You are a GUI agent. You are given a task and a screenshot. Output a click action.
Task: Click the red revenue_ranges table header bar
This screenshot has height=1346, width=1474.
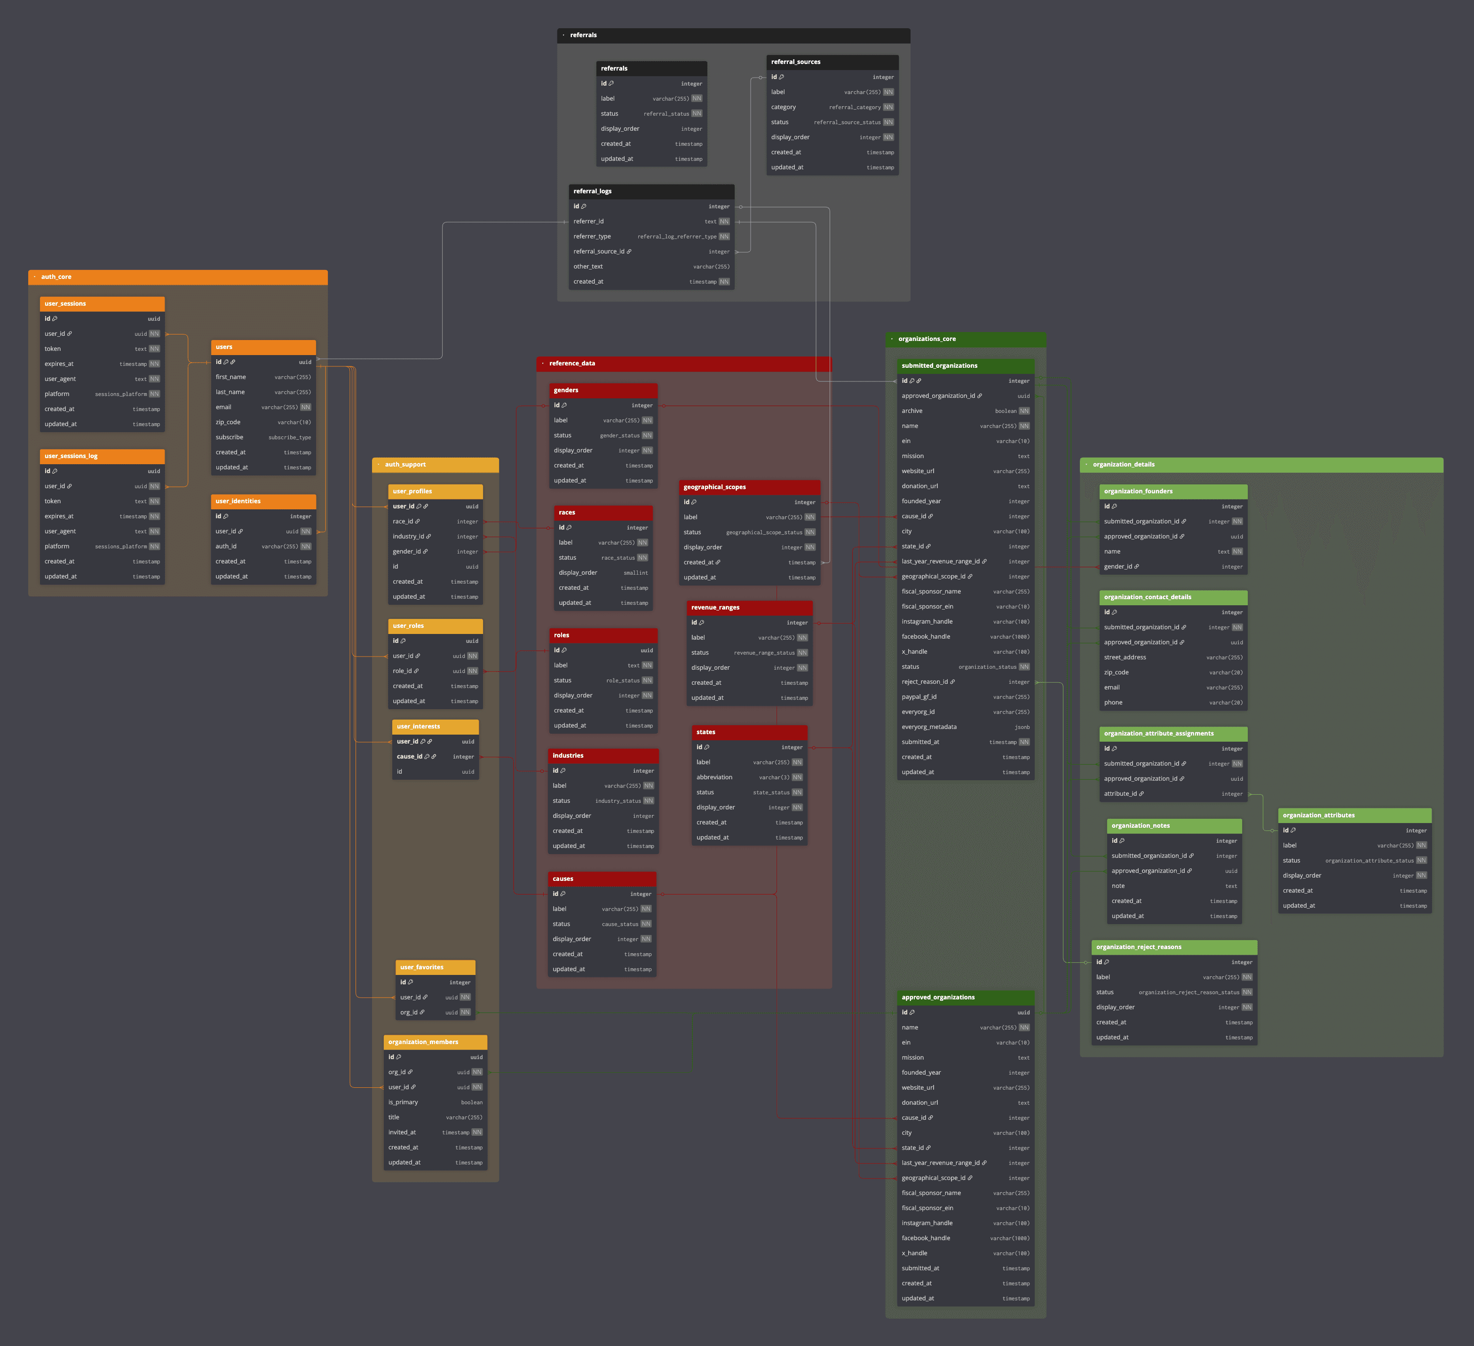point(749,608)
